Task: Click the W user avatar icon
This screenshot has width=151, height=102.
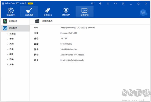Action: pos(143,13)
